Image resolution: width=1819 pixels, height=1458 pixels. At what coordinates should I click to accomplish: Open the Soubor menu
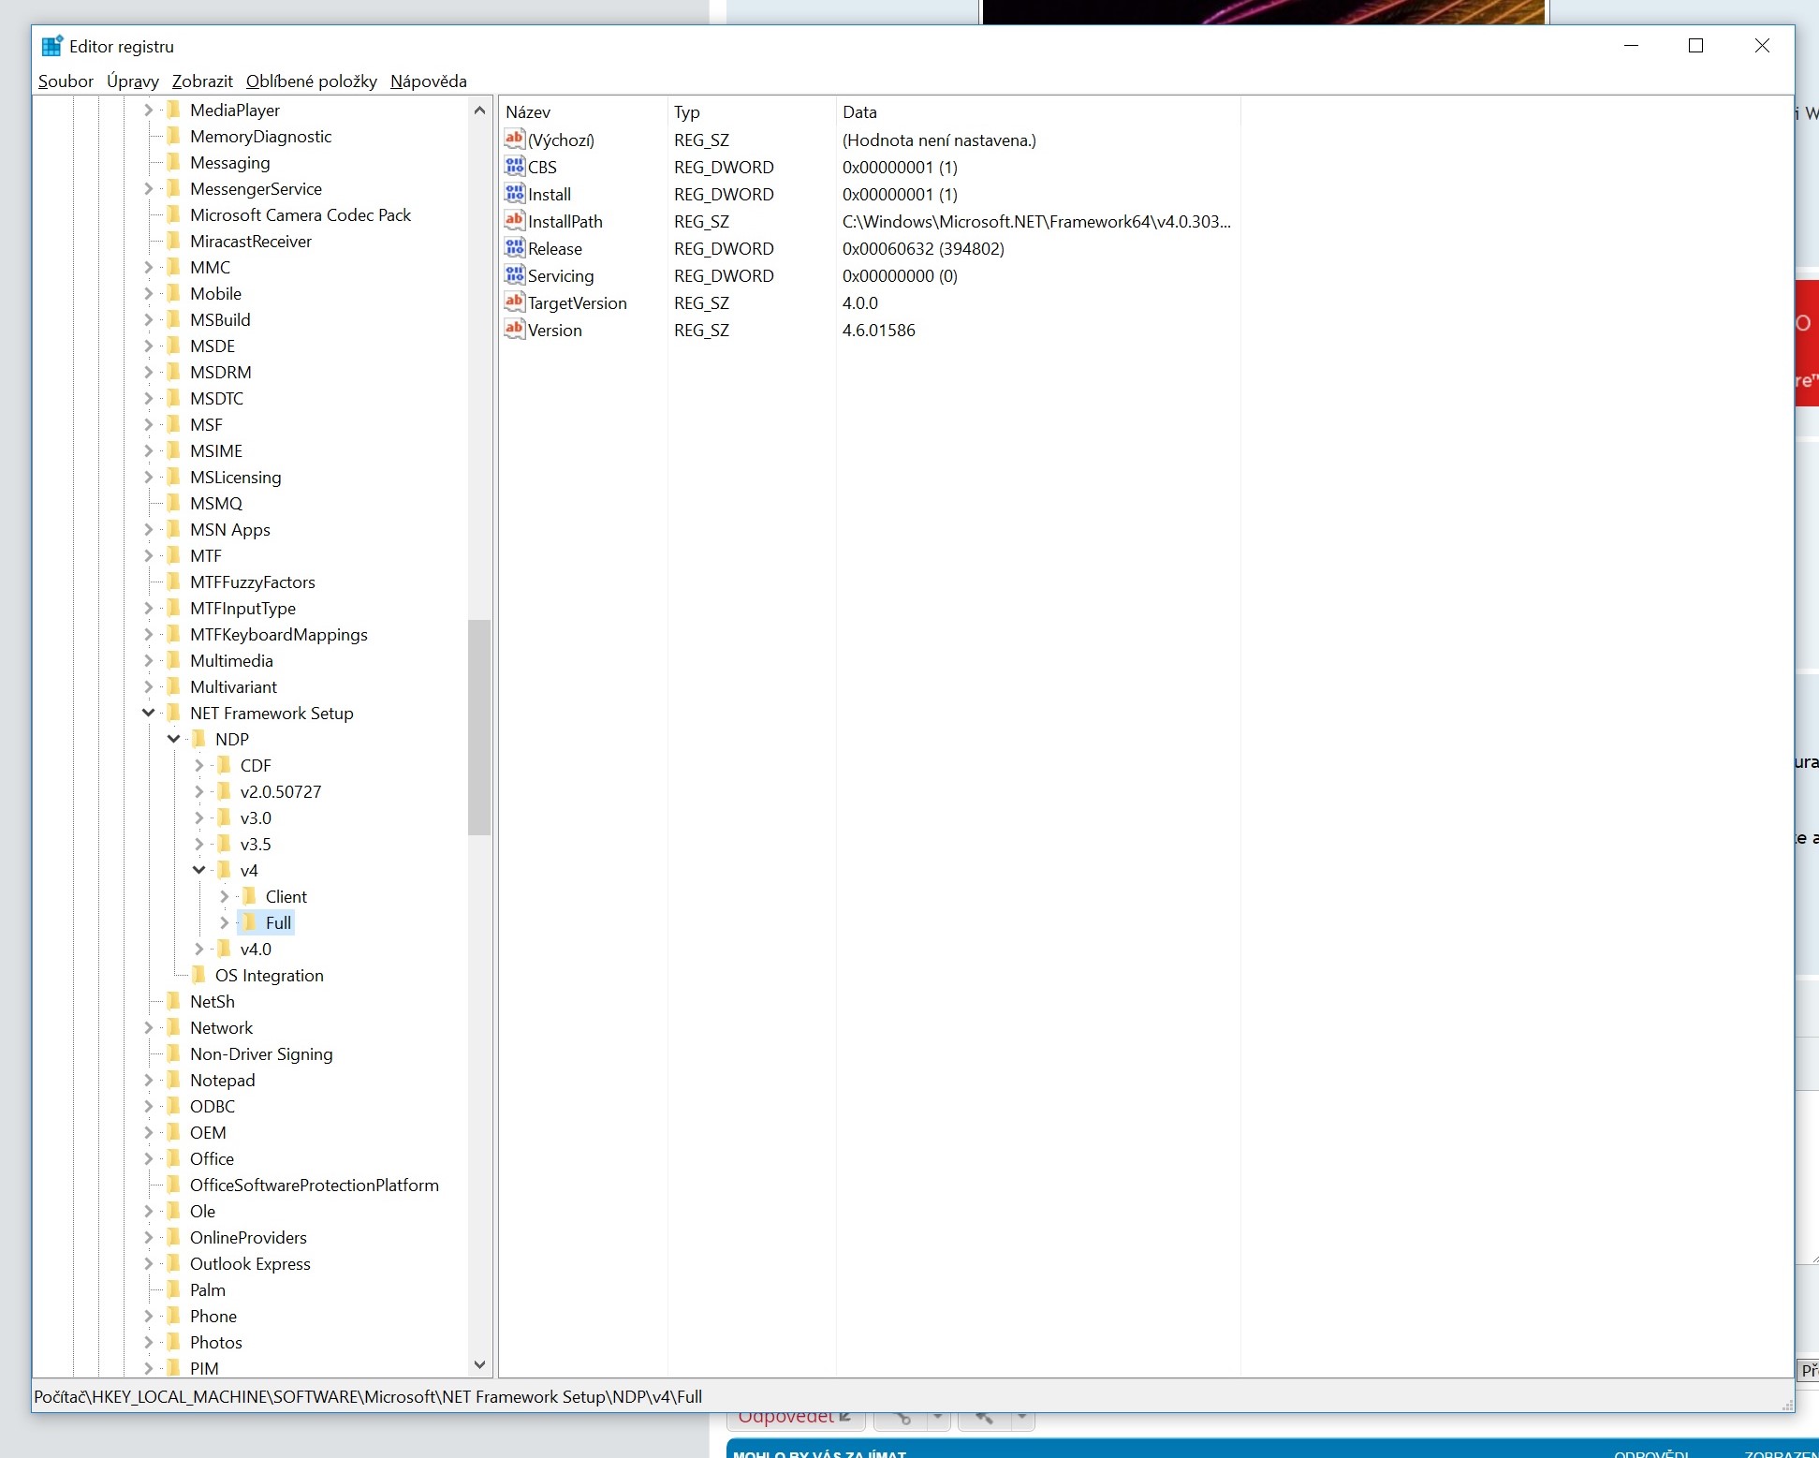(x=66, y=81)
